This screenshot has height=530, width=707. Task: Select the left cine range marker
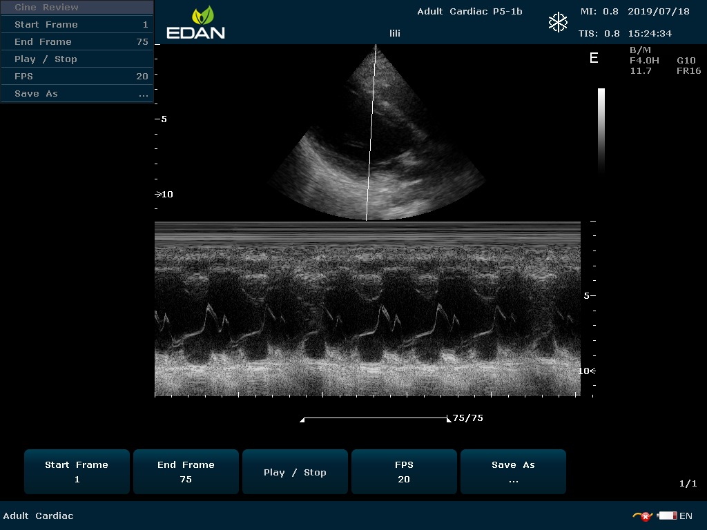click(302, 420)
